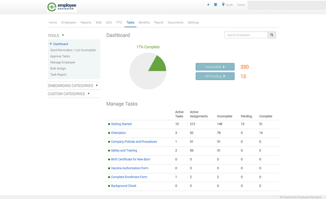
Task: Switch to the Documents tab
Action: (x=176, y=22)
